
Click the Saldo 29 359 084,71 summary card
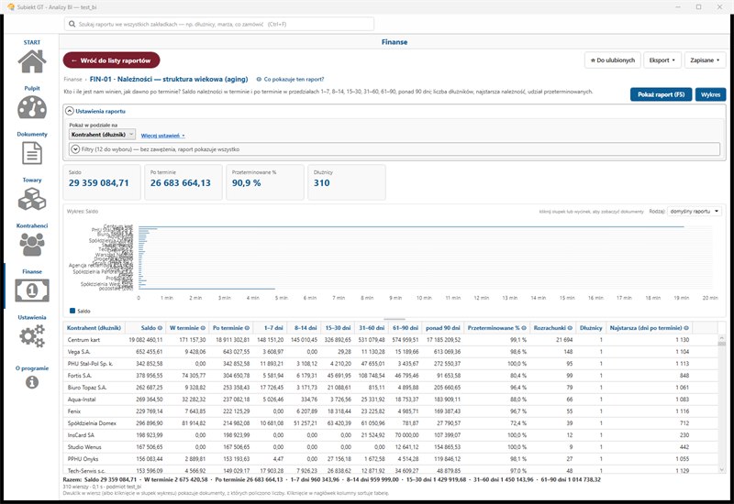pos(102,182)
